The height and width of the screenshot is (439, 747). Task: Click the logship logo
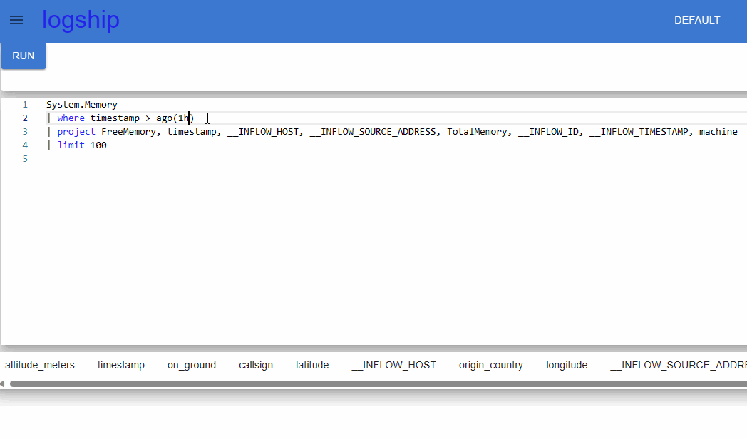coord(81,20)
